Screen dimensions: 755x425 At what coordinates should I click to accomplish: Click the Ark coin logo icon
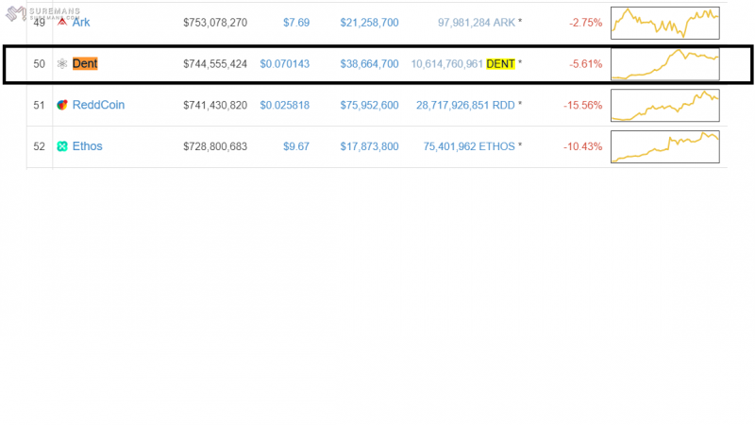(x=62, y=22)
